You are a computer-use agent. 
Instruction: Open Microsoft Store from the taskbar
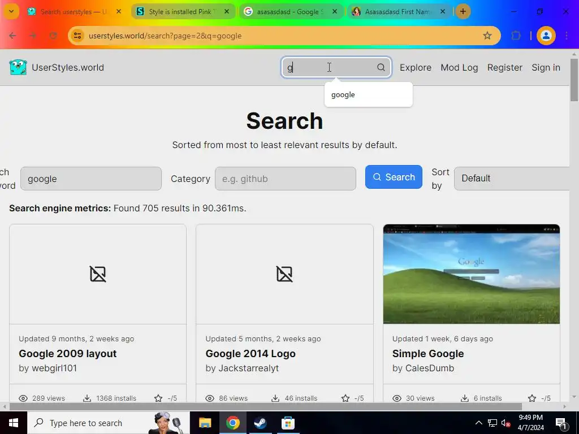[288, 423]
